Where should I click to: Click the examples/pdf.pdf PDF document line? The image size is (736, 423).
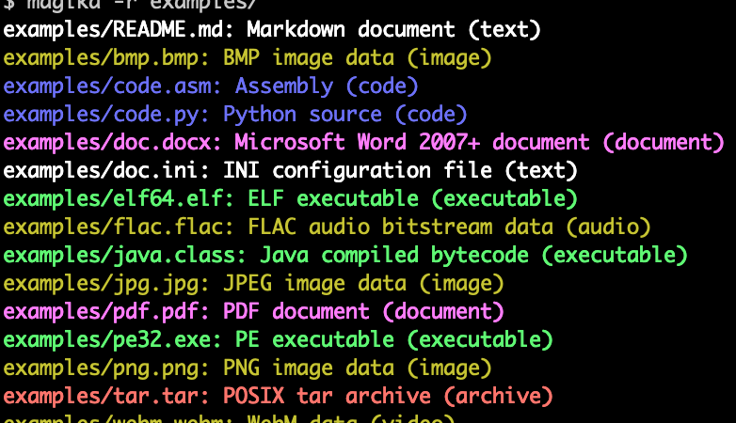pos(253,312)
